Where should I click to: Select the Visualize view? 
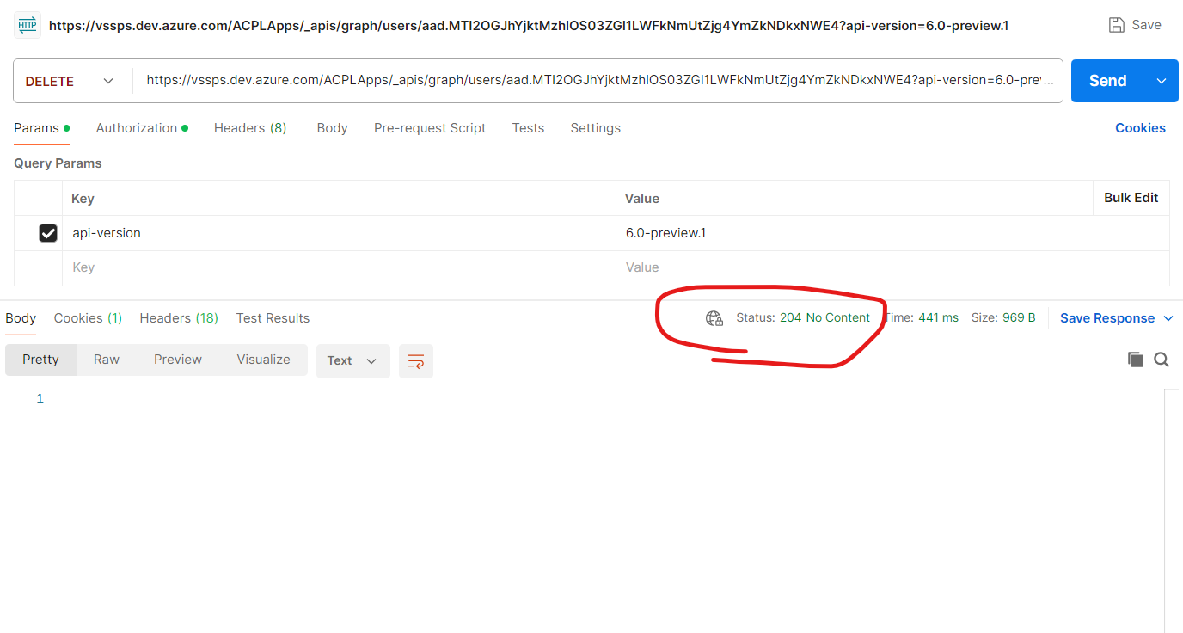263,360
